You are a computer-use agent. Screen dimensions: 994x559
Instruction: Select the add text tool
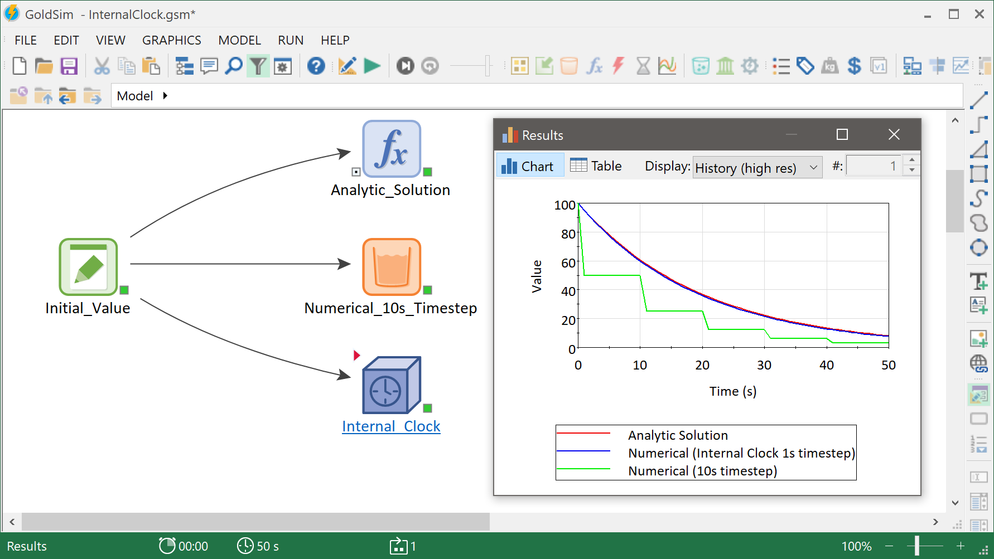coord(979,281)
